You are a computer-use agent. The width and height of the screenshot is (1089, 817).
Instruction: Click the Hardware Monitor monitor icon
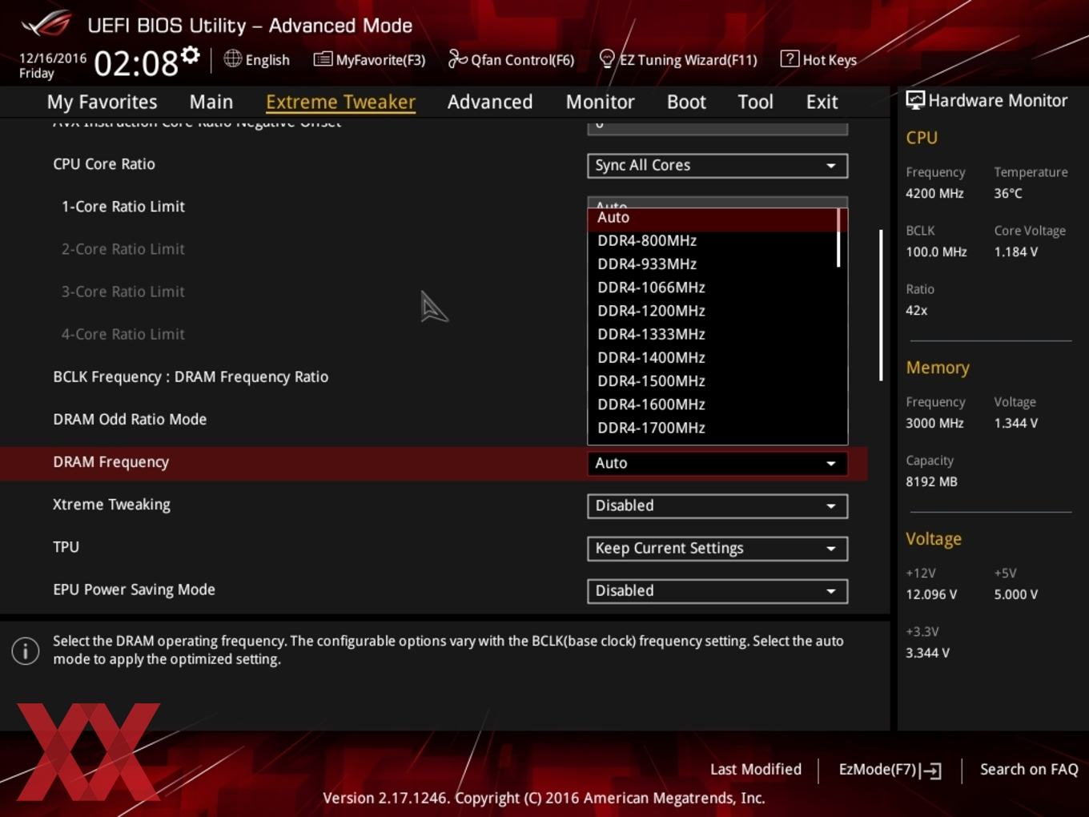point(914,100)
